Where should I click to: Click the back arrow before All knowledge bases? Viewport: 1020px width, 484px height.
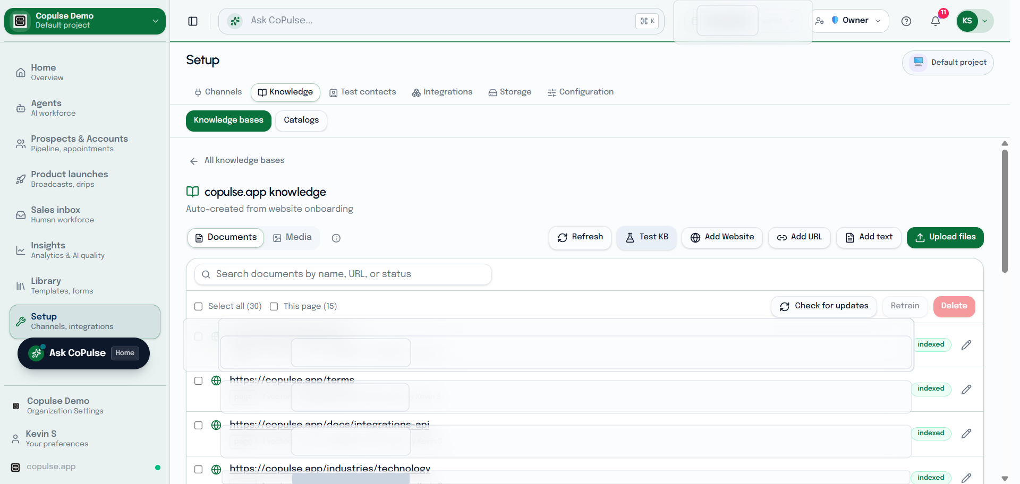pos(194,161)
